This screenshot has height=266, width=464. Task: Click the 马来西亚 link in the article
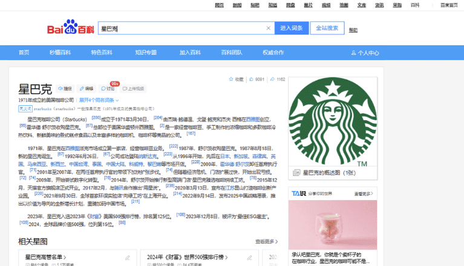tap(37, 164)
